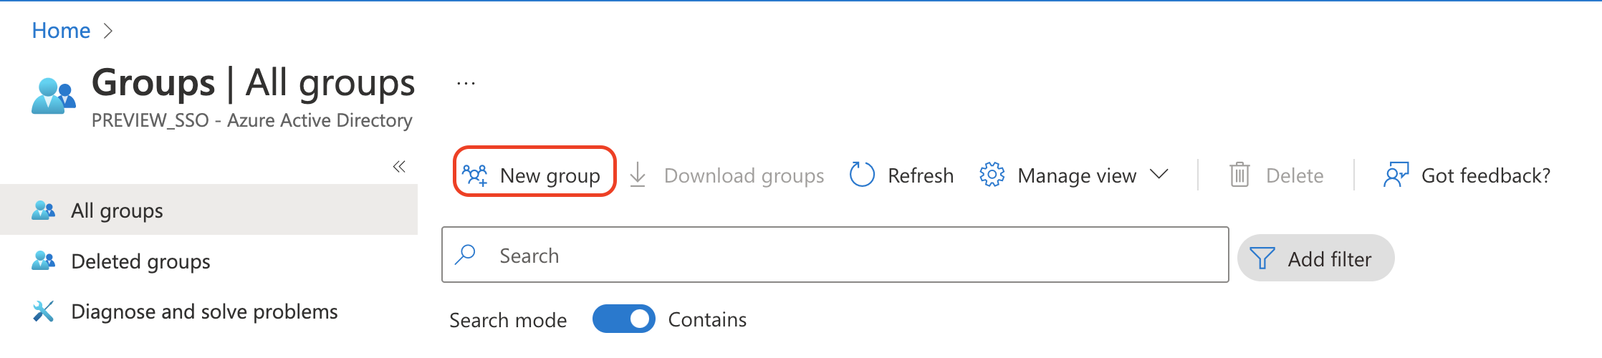The width and height of the screenshot is (1602, 358).
Task: Click the magnifier icon in Search box
Action: tap(466, 255)
